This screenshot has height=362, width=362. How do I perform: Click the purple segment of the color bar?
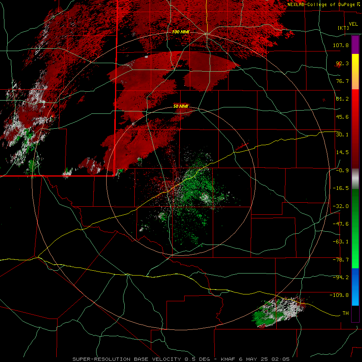click(x=355, y=45)
